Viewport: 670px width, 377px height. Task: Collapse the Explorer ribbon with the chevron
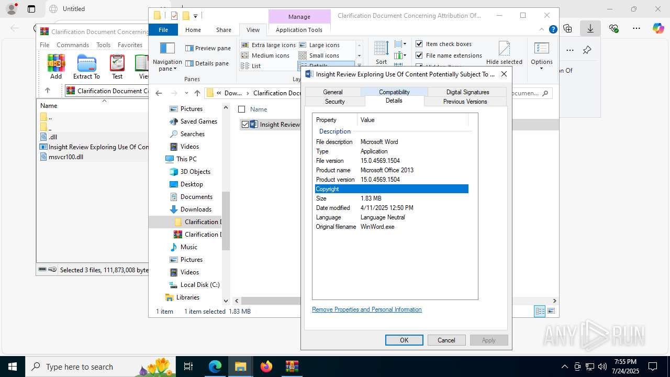pos(543,30)
